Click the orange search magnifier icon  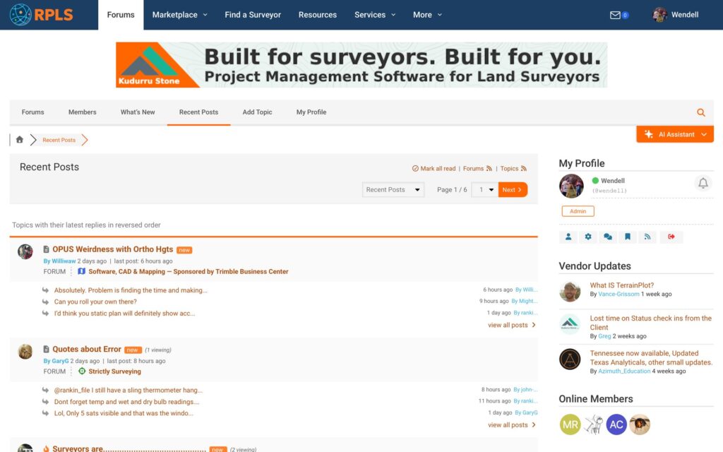(701, 112)
